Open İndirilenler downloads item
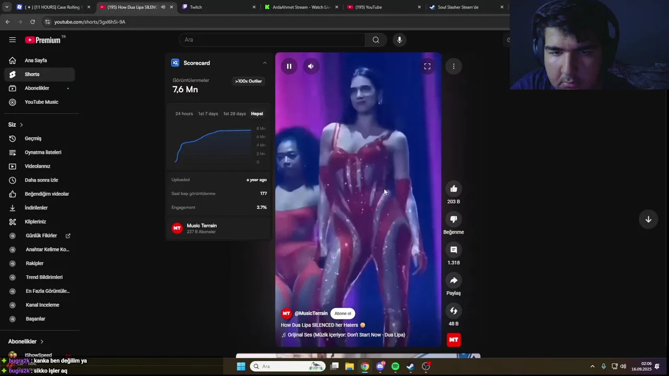This screenshot has height=376, width=669. [39, 208]
